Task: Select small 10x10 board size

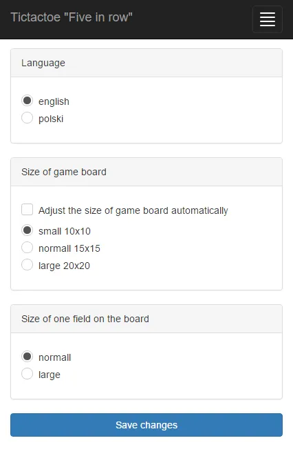Action: [x=28, y=230]
